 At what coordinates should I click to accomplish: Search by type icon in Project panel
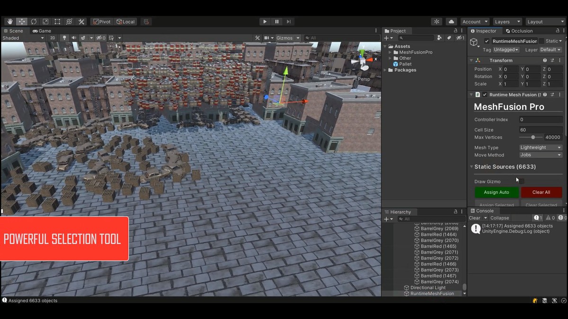coord(440,38)
